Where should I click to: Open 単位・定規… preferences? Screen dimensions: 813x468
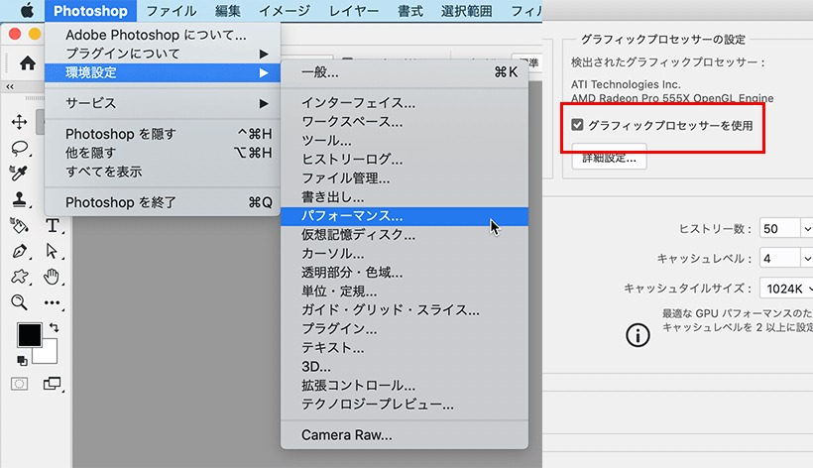click(x=405, y=292)
